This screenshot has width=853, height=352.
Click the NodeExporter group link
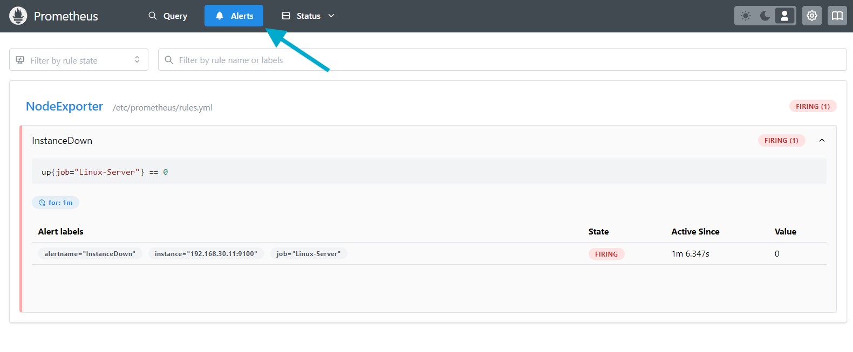coord(64,107)
